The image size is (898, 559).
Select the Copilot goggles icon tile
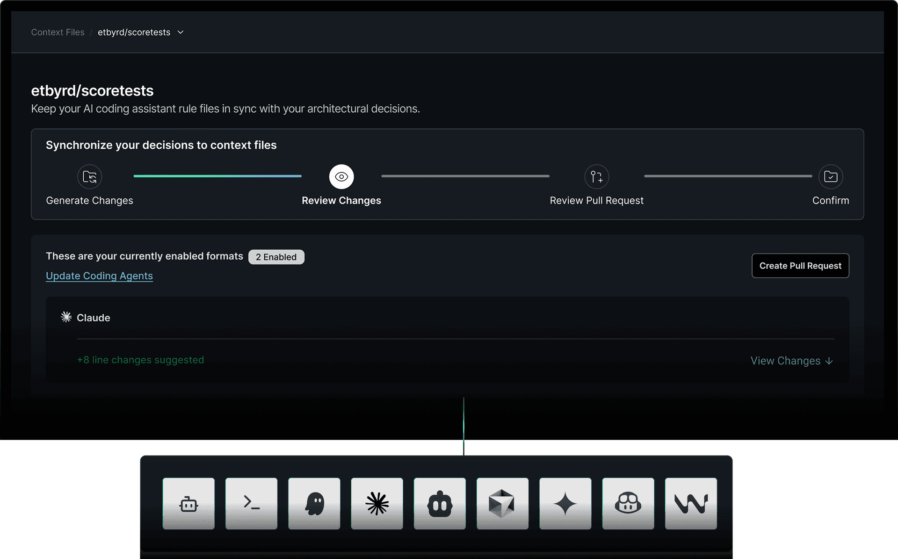click(x=628, y=503)
